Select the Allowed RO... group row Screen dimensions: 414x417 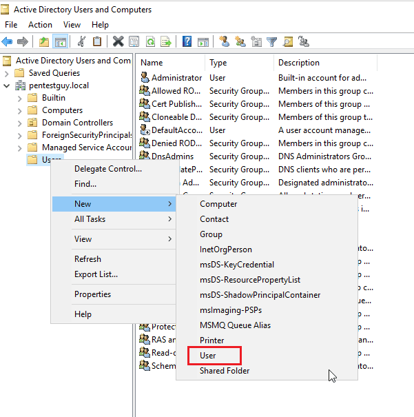(x=257, y=91)
